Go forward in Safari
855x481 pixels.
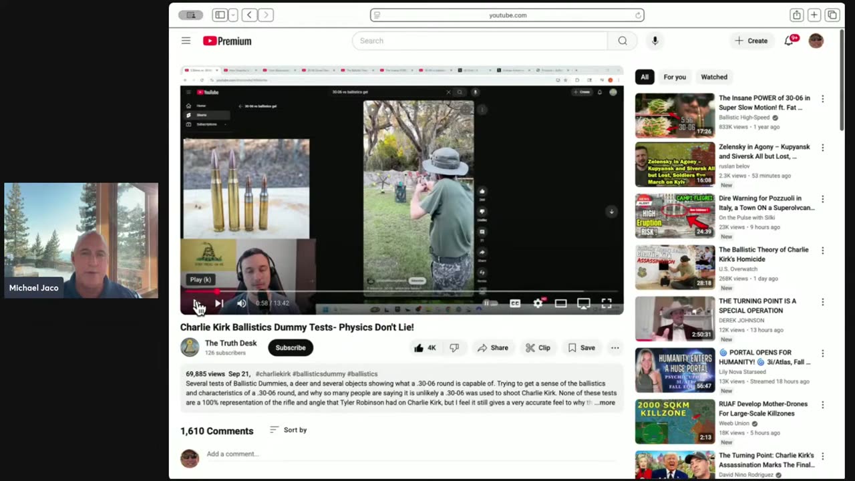(266, 15)
